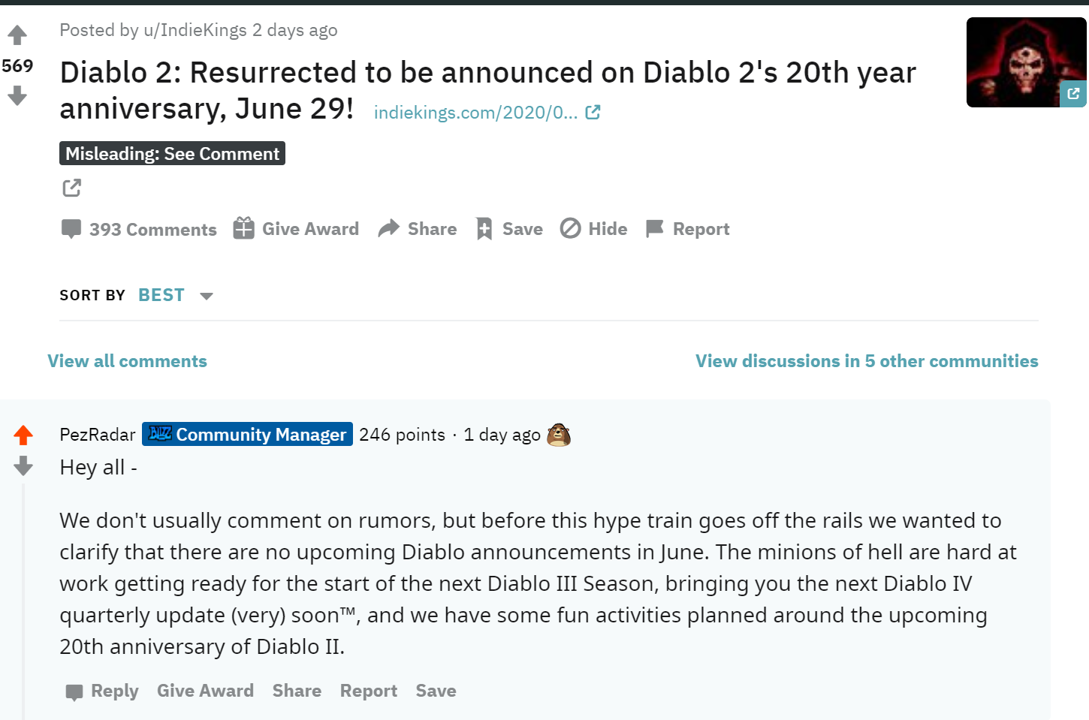Toggle downvote on PezRadar's comment
This screenshot has width=1089, height=720.
23,465
